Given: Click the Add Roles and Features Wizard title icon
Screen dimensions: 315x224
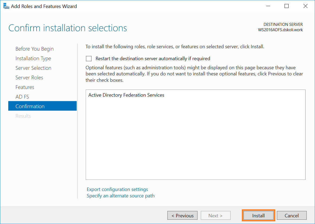Looking at the screenshot, I should click(x=6, y=6).
